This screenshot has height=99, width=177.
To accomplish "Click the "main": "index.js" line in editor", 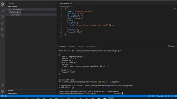I will tap(76, 18).
